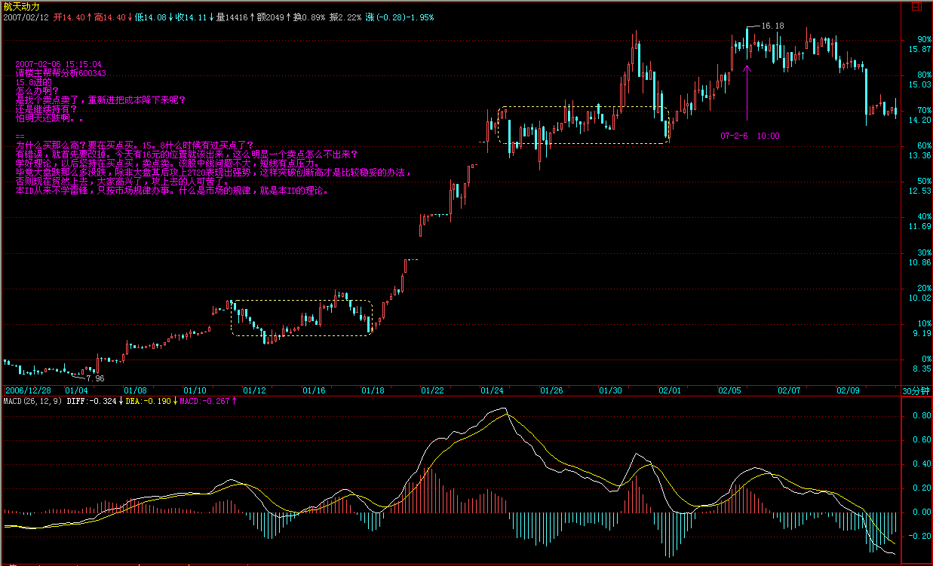
Task: Click the 02/09 date on time axis
Action: click(x=849, y=390)
